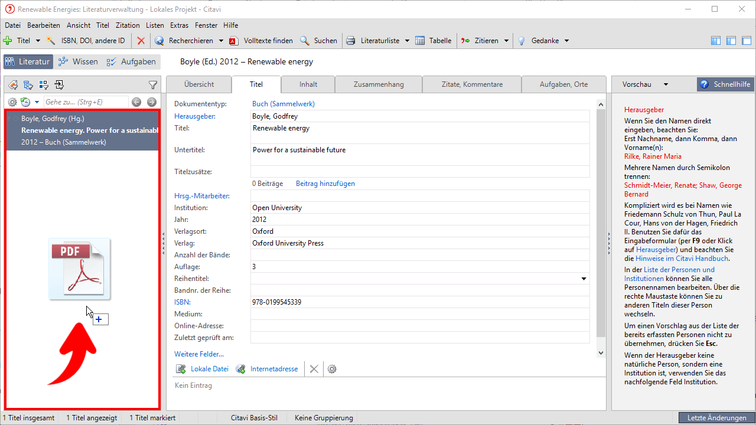
Task: Change the Citavi Basis-Stil citation style
Action: tap(254, 418)
